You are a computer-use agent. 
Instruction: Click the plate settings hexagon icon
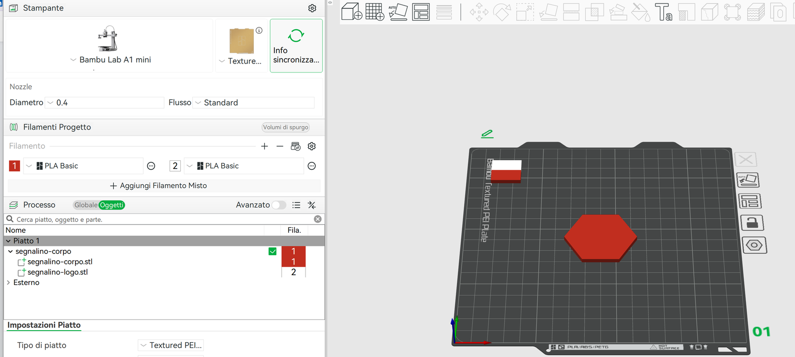755,245
